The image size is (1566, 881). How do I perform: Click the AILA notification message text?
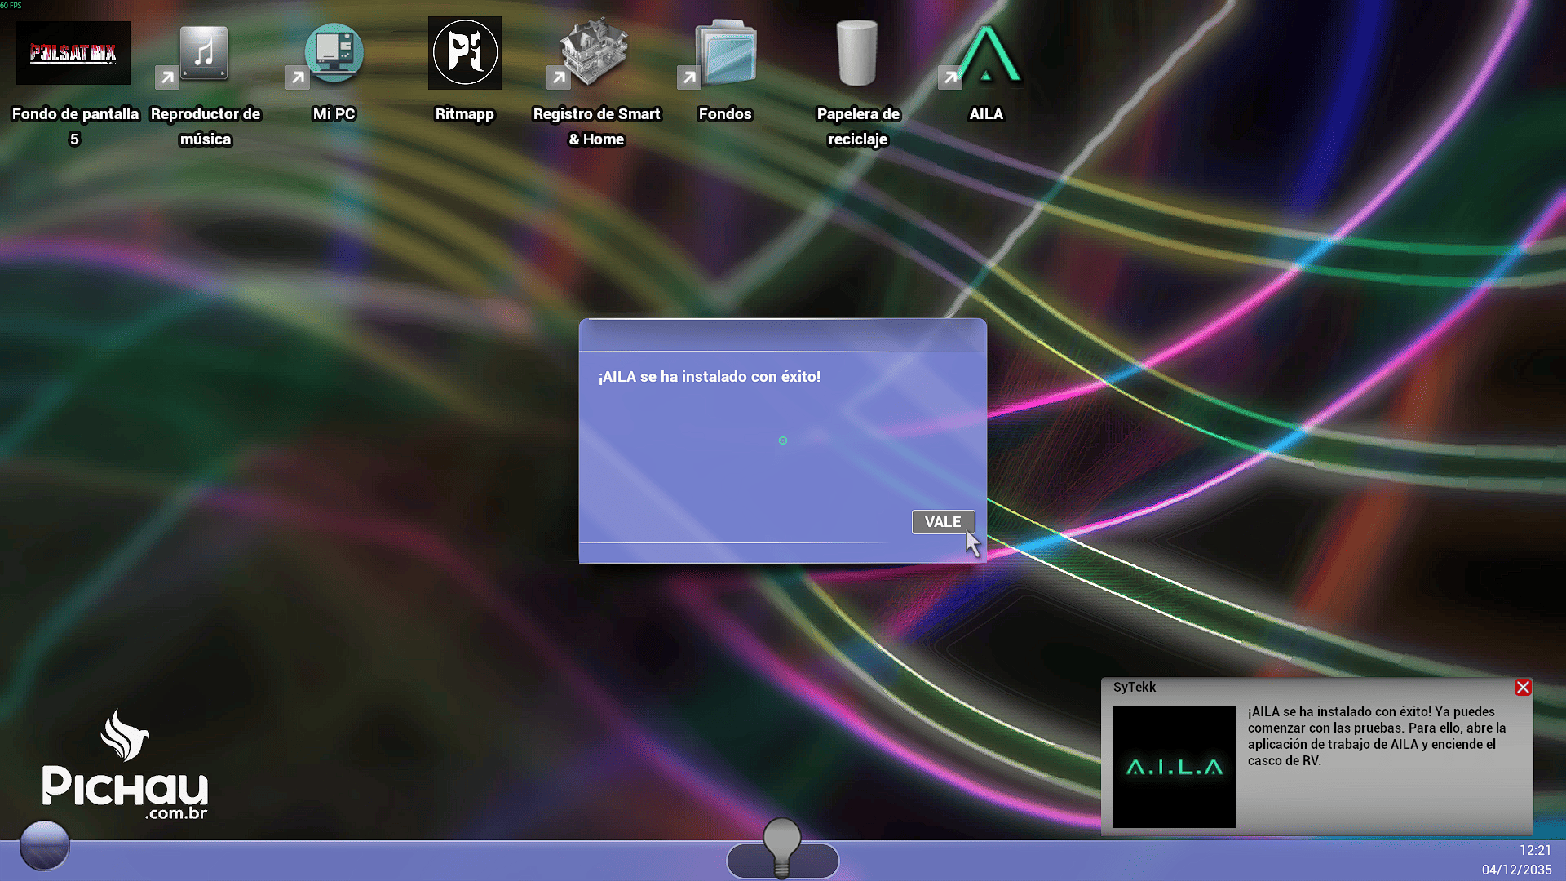point(1376,736)
